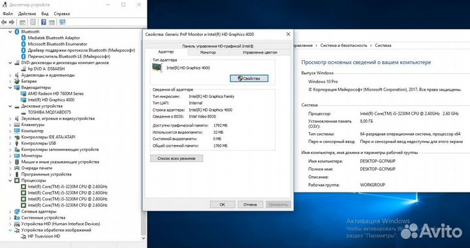Click the Батареи battery icon
This screenshot has height=248, width=470.
click(x=17, y=81)
